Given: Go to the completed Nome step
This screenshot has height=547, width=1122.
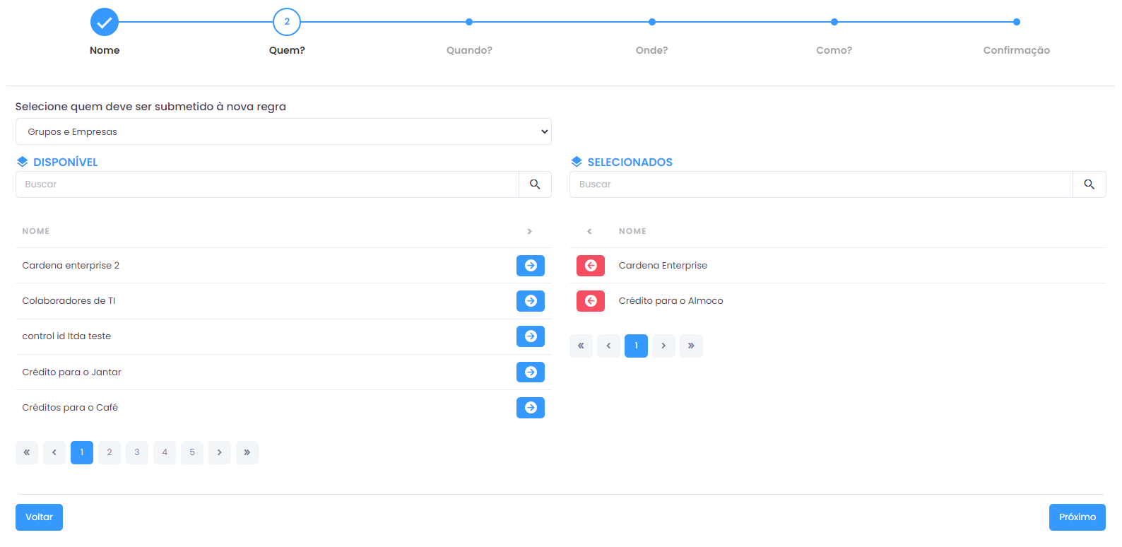Looking at the screenshot, I should pos(105,22).
